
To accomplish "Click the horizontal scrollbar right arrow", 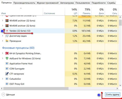I will [x=117, y=88].
